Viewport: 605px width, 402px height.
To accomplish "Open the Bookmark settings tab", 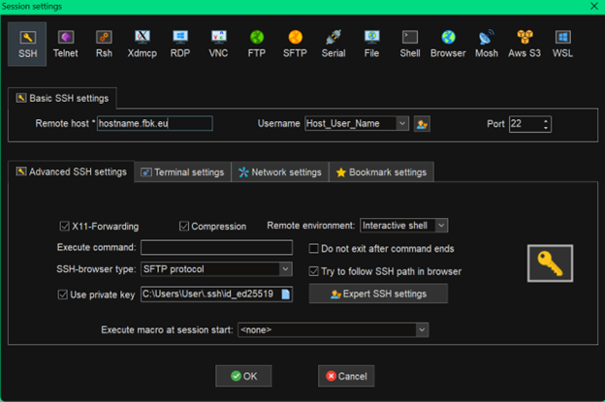I will [x=380, y=172].
